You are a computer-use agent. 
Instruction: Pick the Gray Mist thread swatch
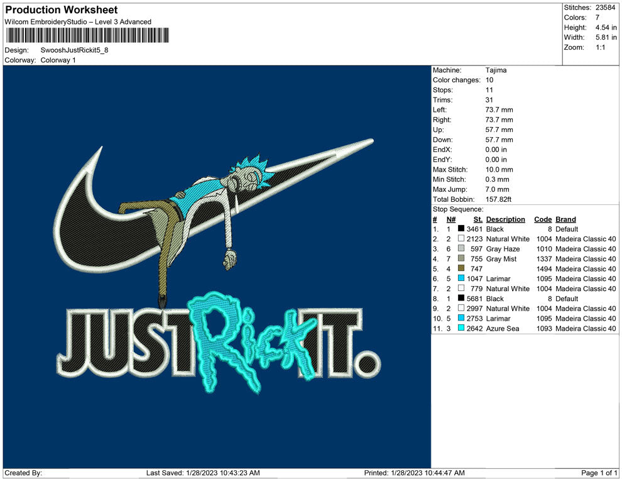(461, 259)
